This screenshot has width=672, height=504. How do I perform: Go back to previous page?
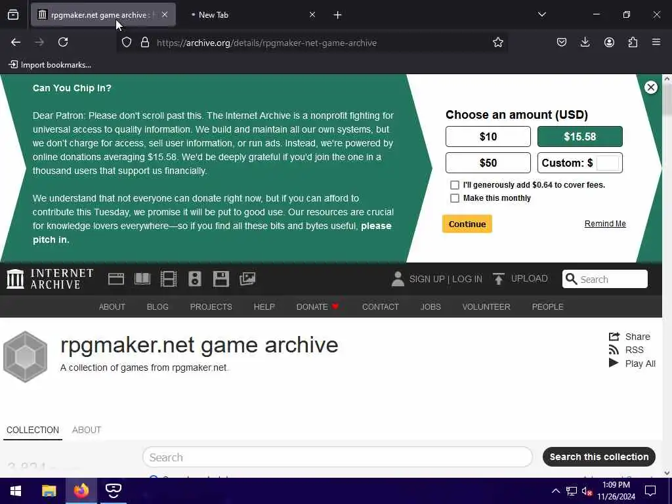tap(16, 42)
